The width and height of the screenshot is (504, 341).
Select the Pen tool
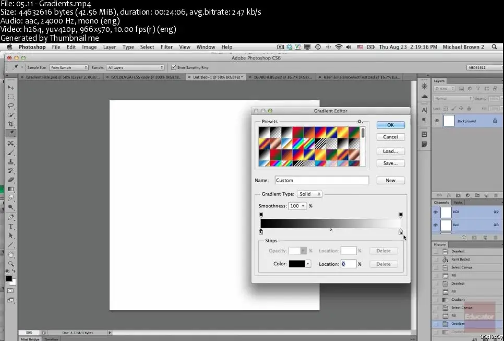click(10, 217)
